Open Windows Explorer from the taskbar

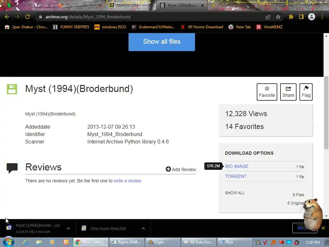coord(39,242)
